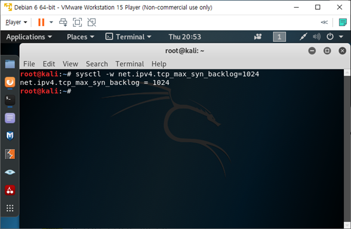Click the volume speaker tray icon

[x=317, y=37]
